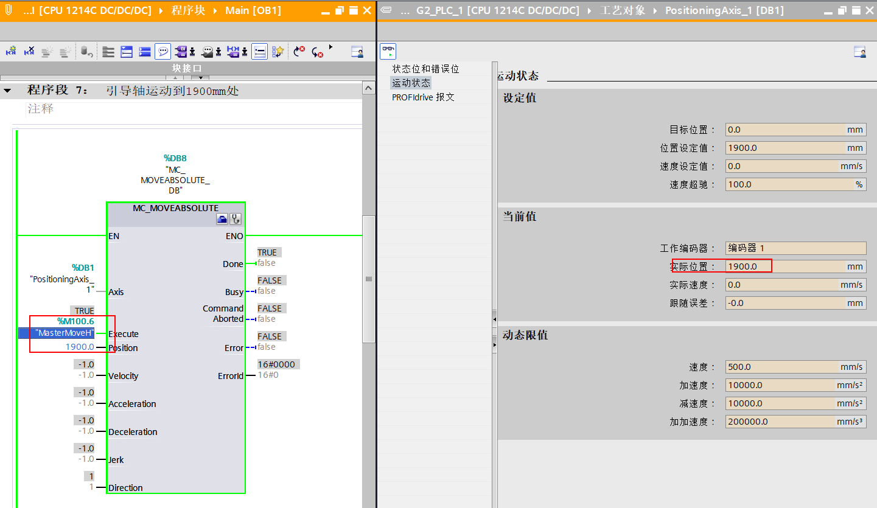Select PROFIdrive 报文 in diagnostics navigation
The height and width of the screenshot is (508, 877).
click(423, 97)
